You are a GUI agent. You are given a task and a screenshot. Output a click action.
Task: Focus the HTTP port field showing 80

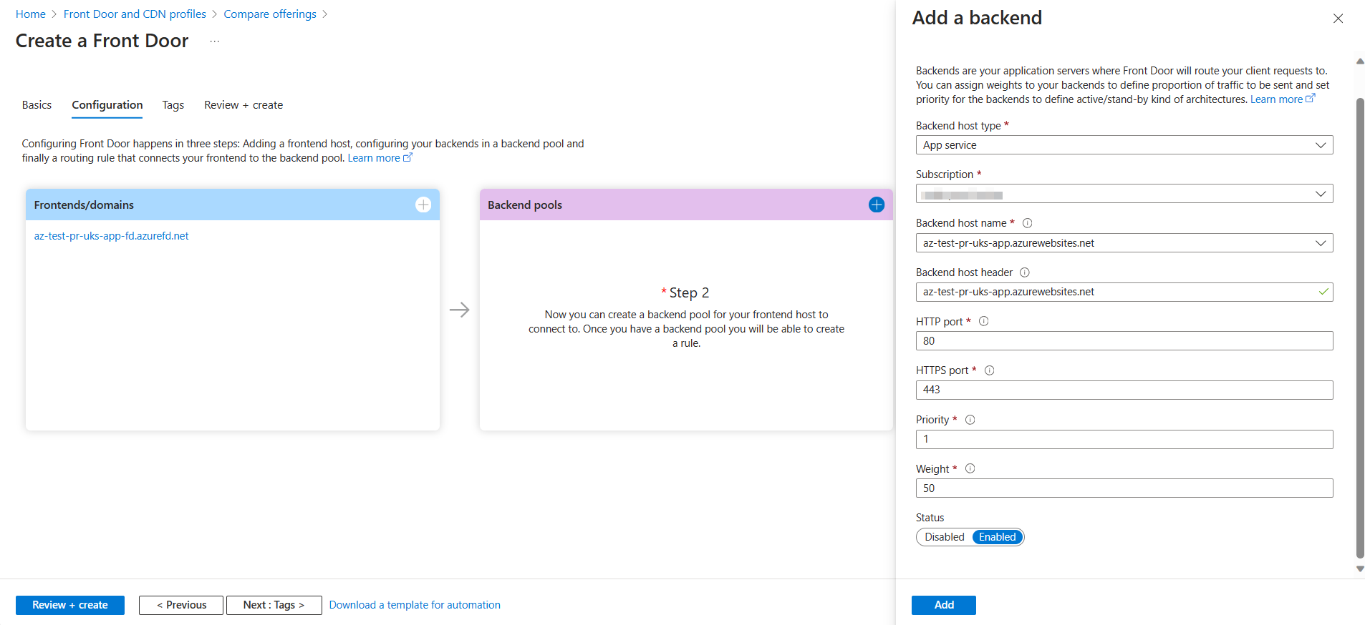coord(1124,341)
